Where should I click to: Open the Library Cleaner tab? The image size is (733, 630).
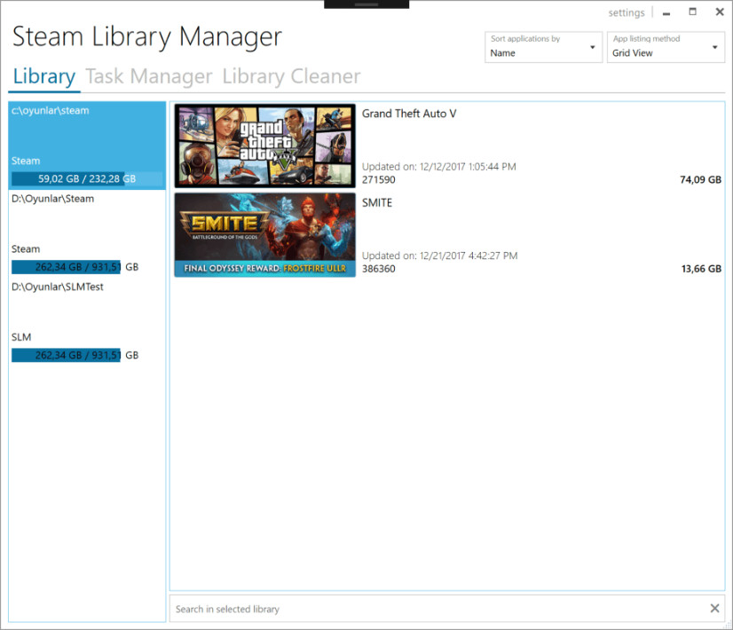pos(291,76)
